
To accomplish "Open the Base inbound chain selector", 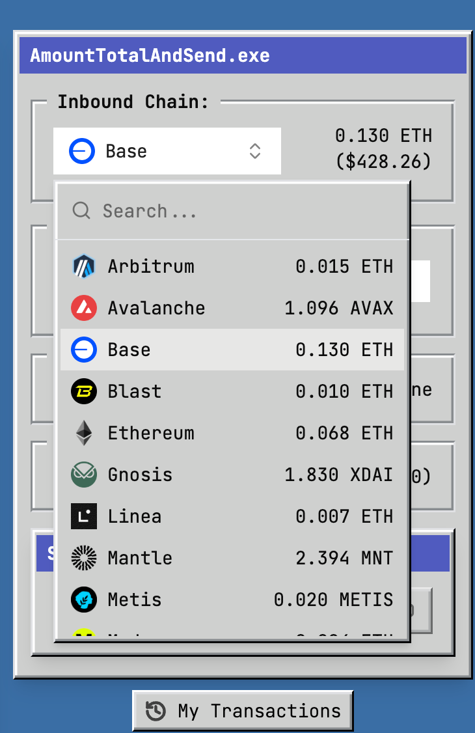I will [x=167, y=151].
